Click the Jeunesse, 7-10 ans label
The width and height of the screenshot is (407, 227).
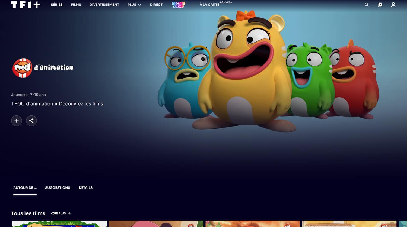pos(28,95)
